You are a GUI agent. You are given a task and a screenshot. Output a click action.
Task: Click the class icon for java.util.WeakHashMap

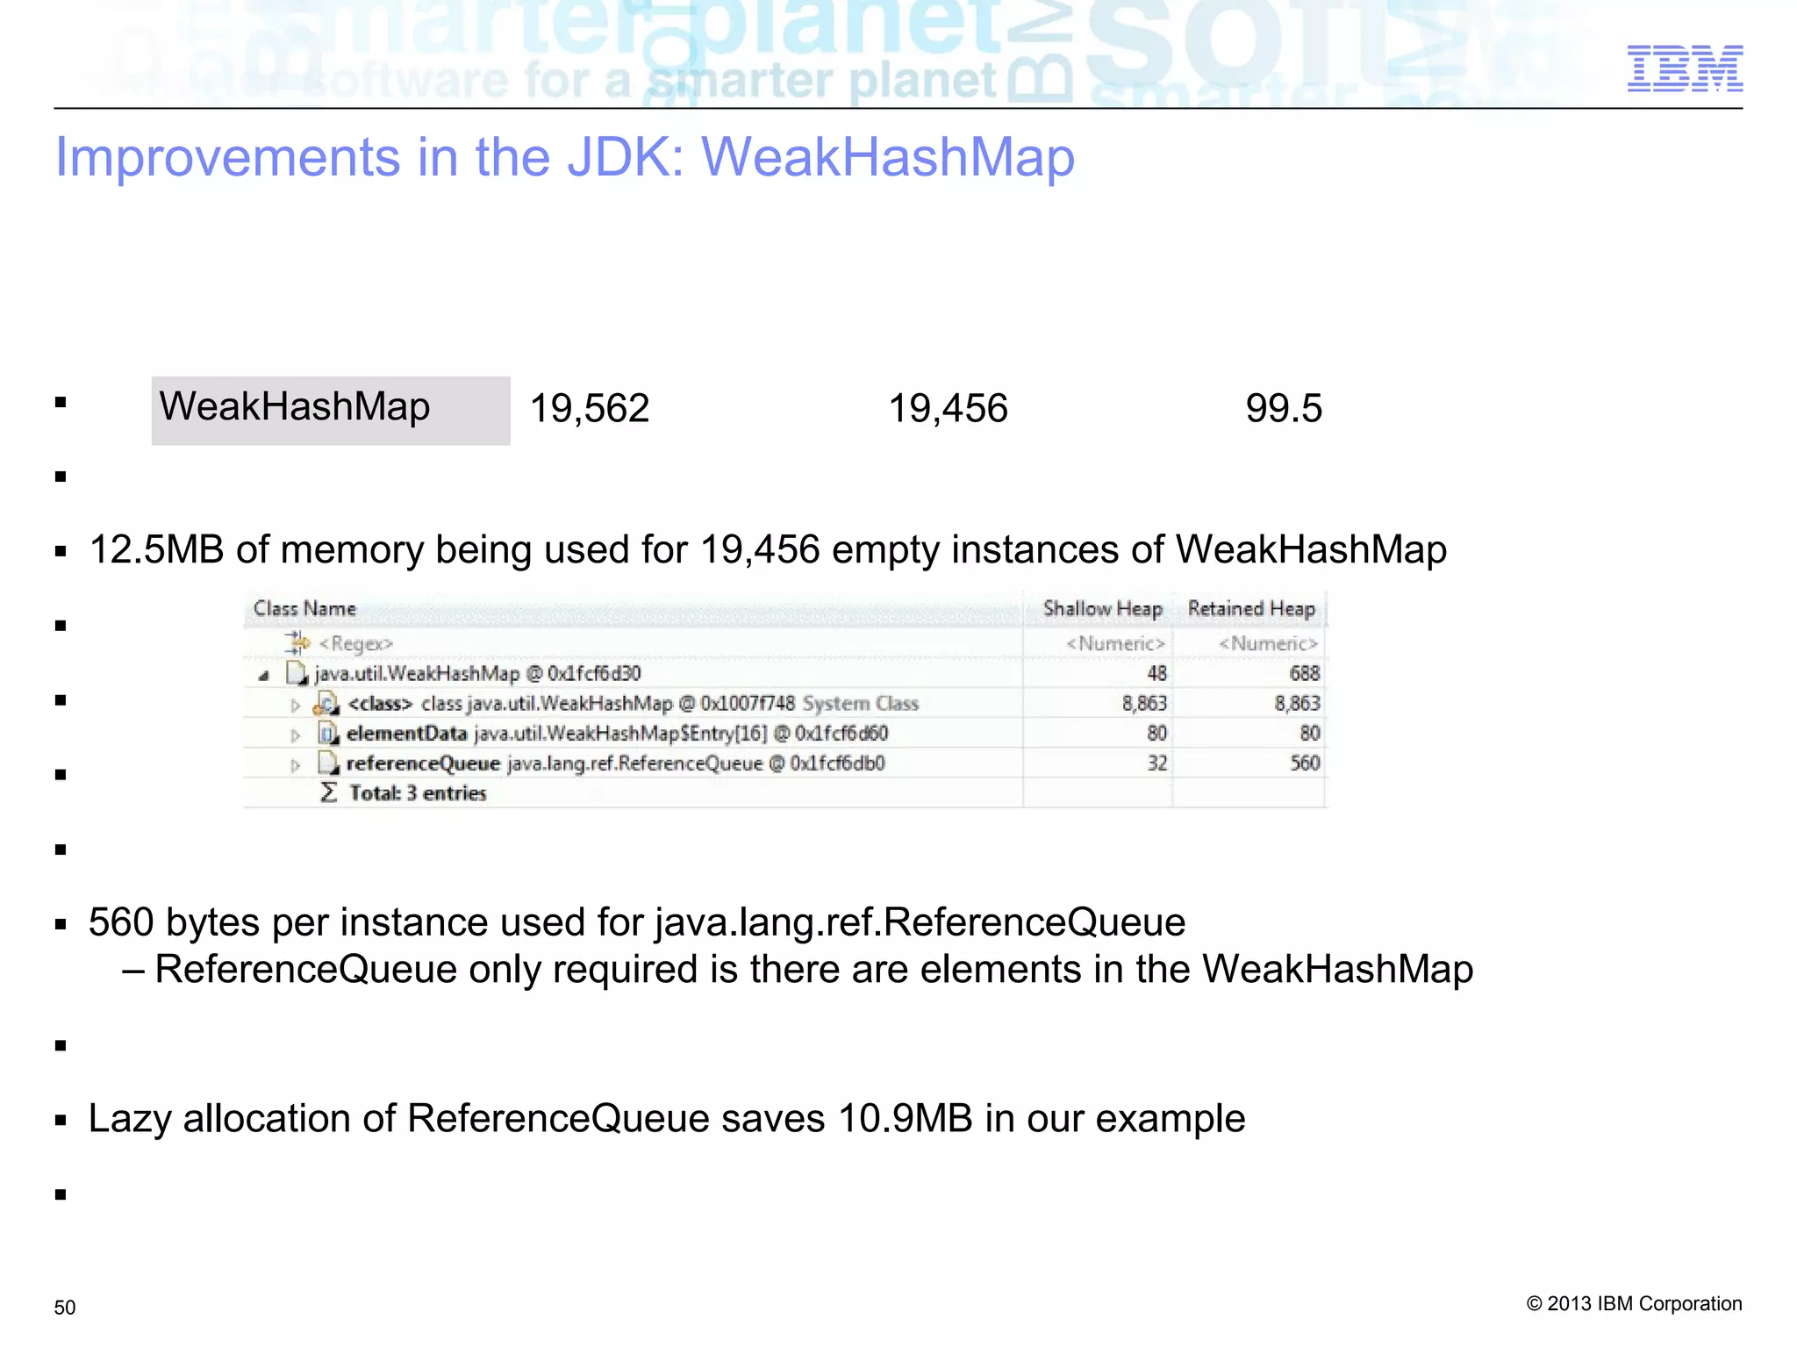tap(326, 703)
